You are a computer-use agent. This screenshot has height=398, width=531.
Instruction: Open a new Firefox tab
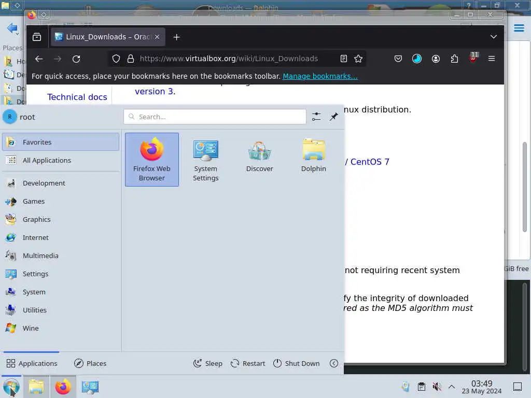coord(176,37)
